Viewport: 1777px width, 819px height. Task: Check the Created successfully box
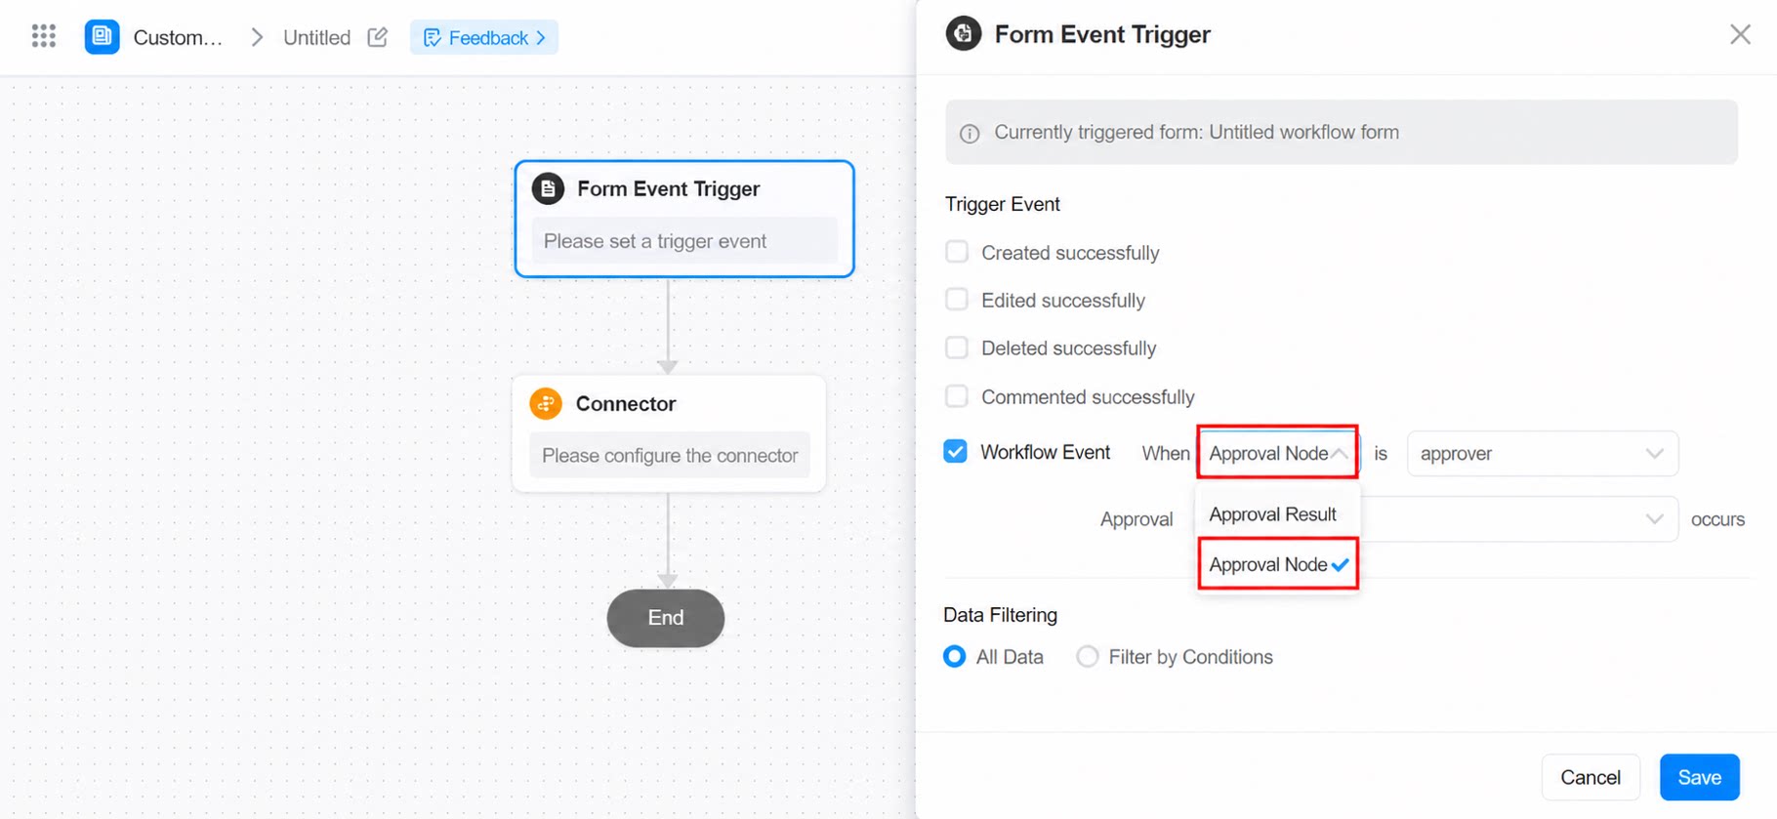click(x=957, y=252)
